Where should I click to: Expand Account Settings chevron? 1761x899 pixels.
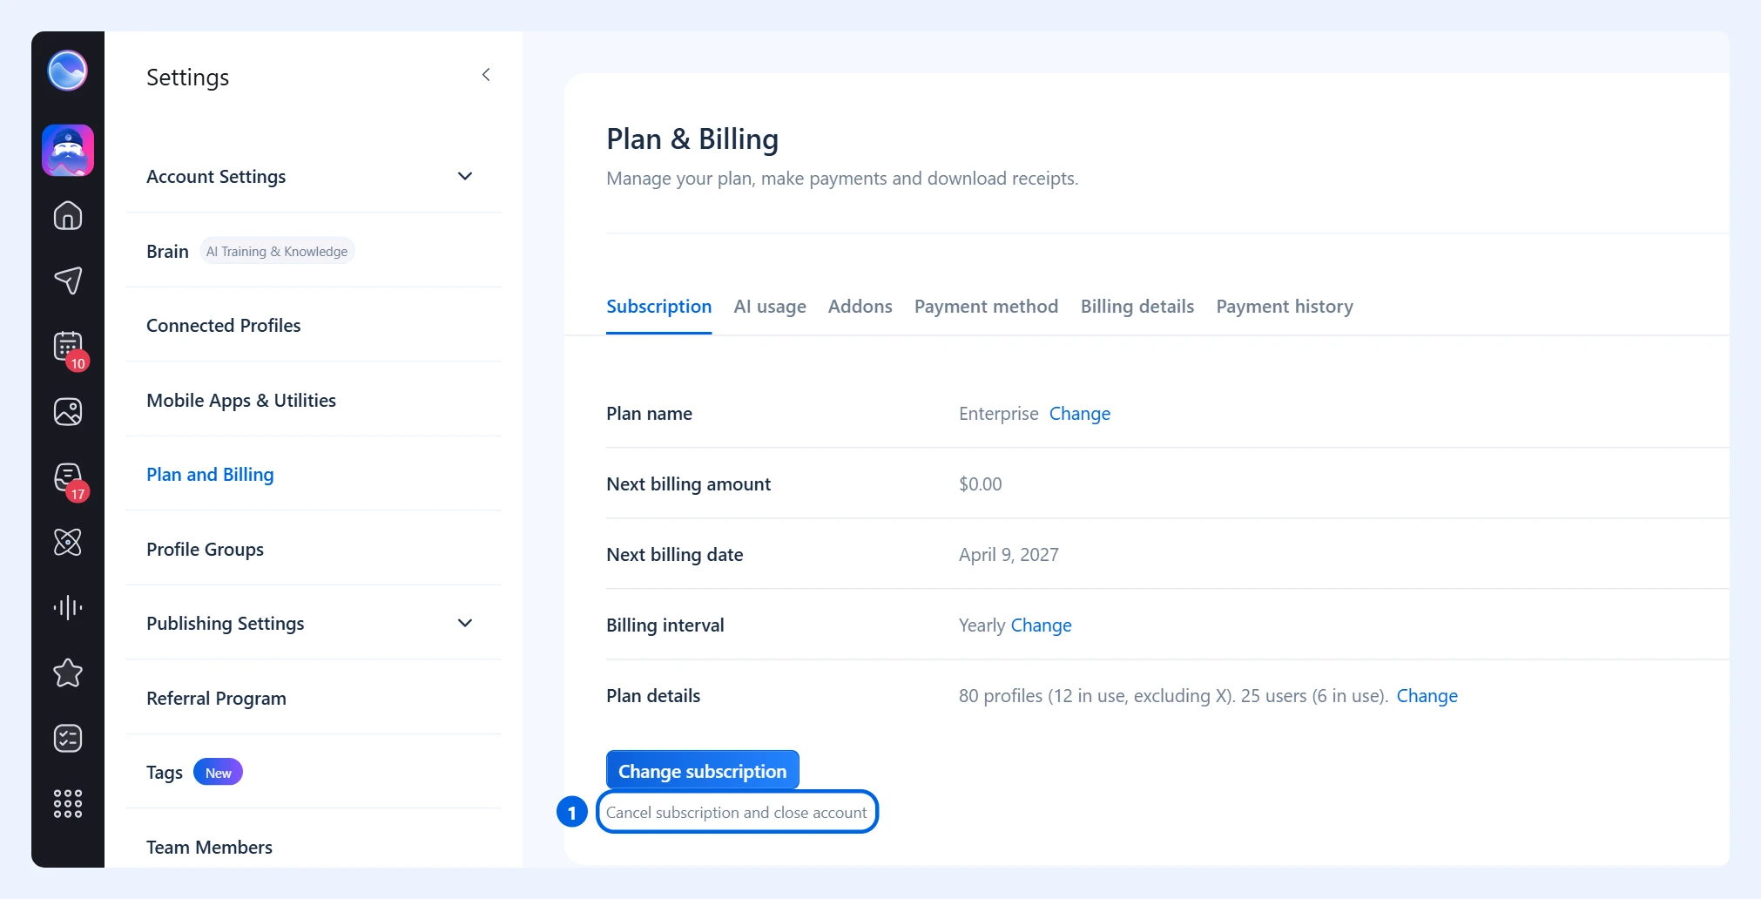coord(465,176)
